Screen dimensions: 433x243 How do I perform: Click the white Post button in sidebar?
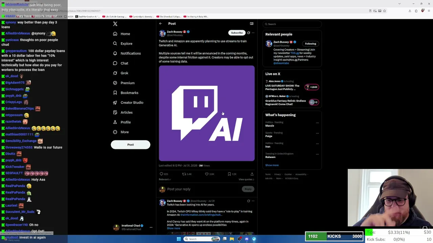pyautogui.click(x=130, y=144)
